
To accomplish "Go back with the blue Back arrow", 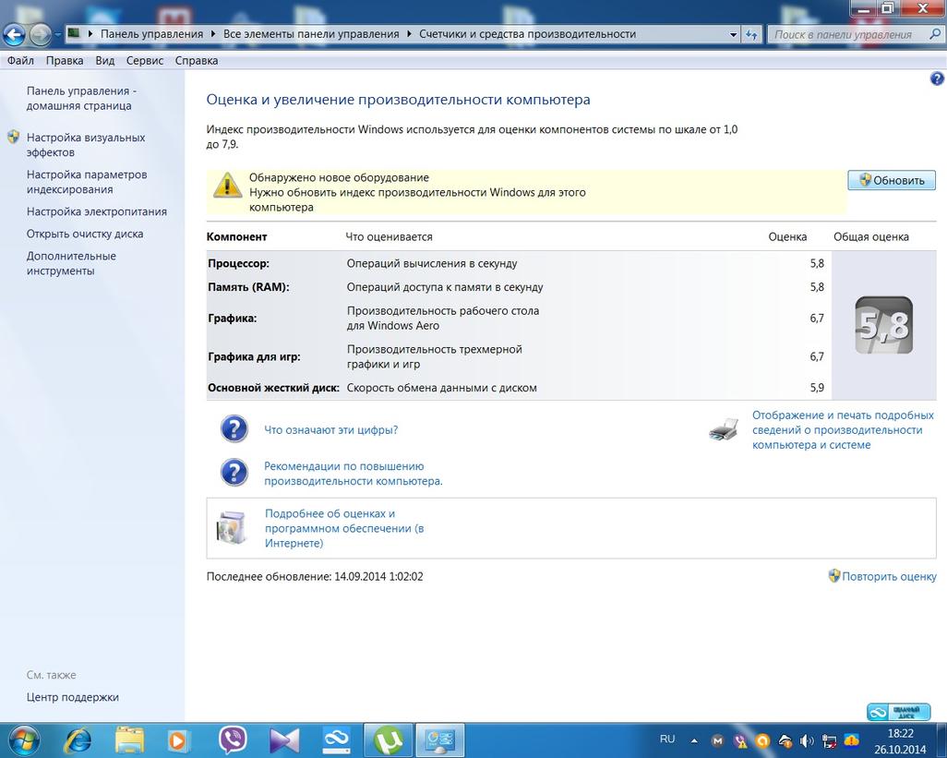I will point(14,35).
